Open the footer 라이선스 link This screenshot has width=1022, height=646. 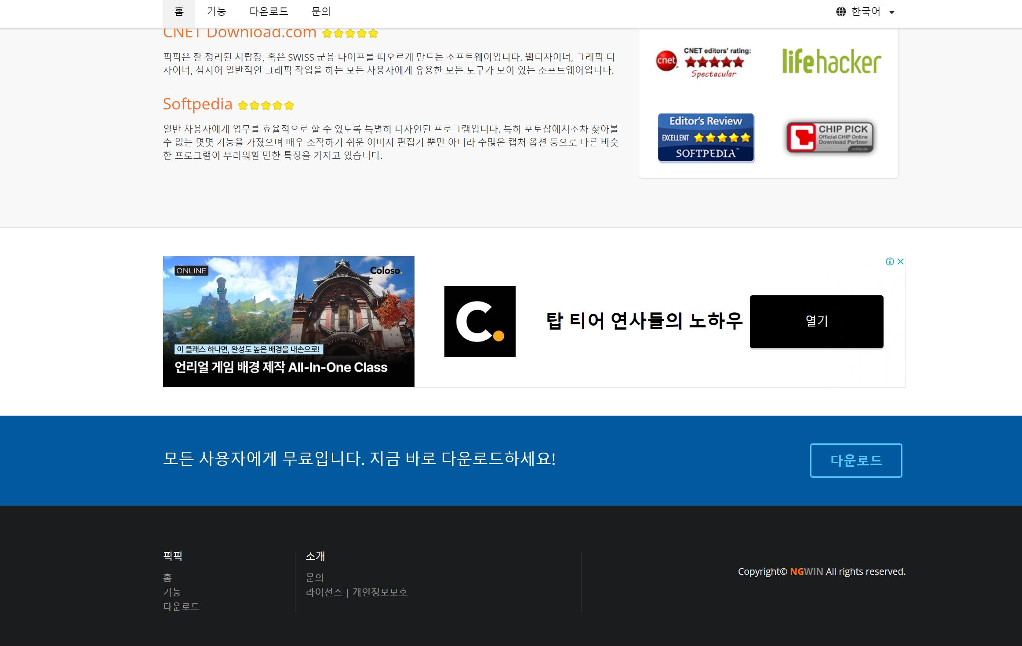point(324,592)
